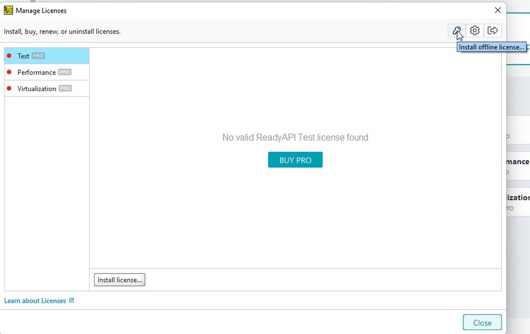
Task: Click the Install offline license key icon
Action: [x=457, y=31]
